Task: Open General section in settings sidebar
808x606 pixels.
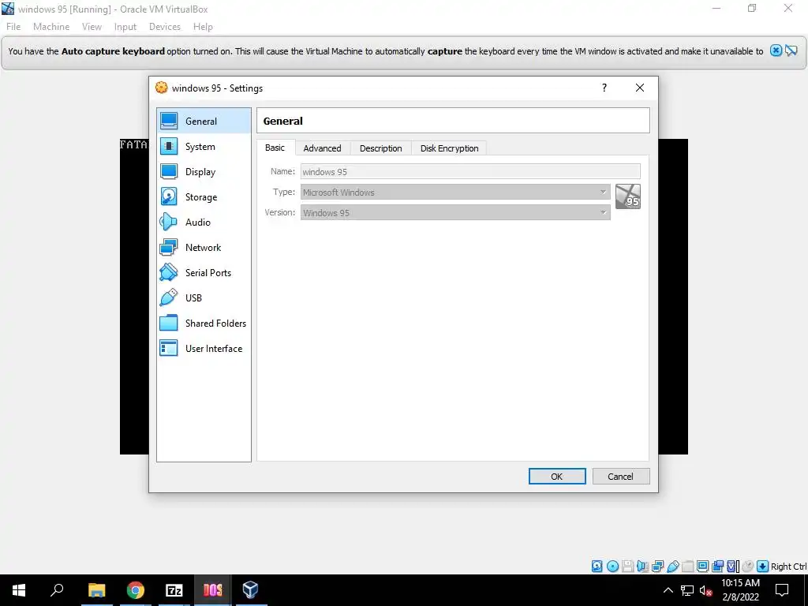Action: [204, 121]
